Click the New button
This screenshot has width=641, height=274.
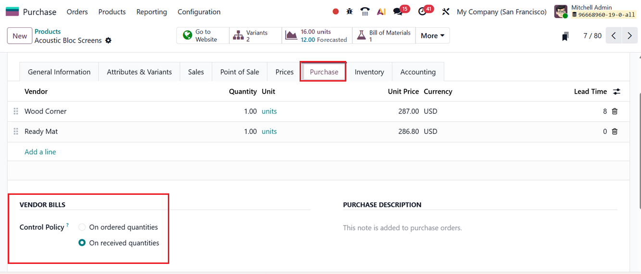[20, 36]
